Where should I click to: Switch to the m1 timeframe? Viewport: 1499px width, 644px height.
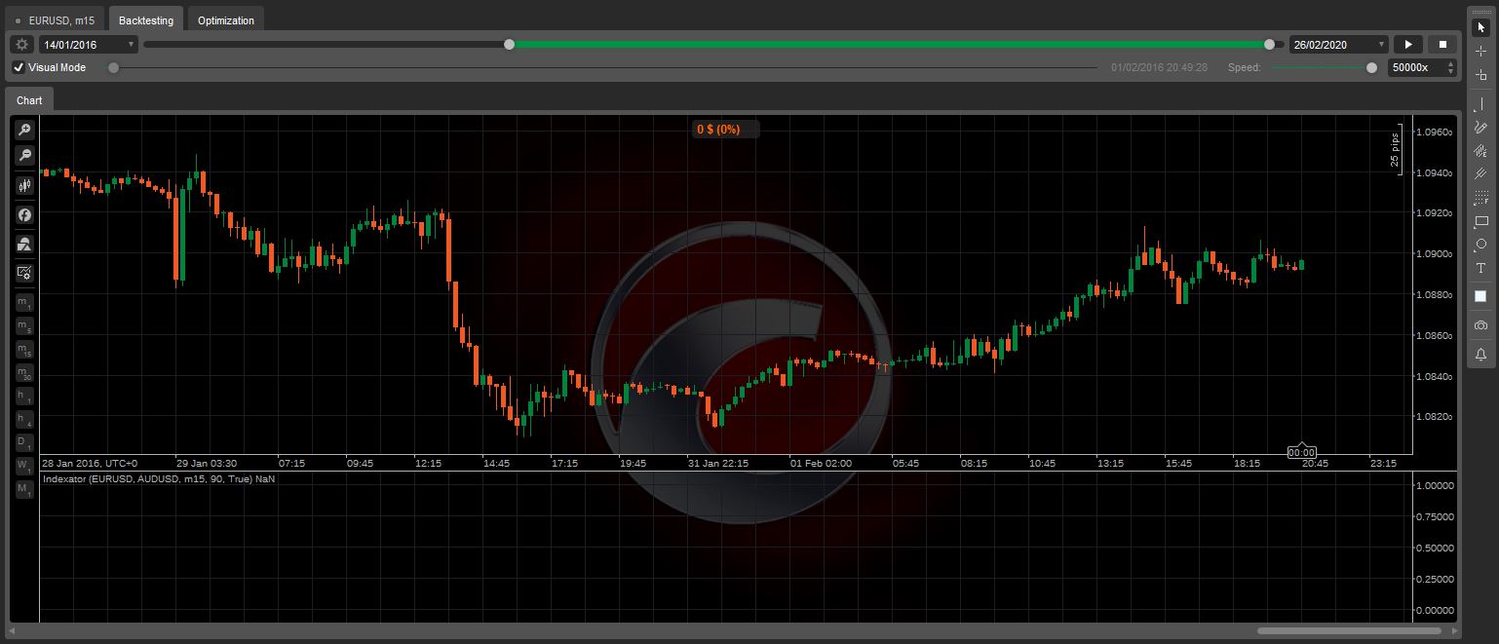tap(24, 303)
